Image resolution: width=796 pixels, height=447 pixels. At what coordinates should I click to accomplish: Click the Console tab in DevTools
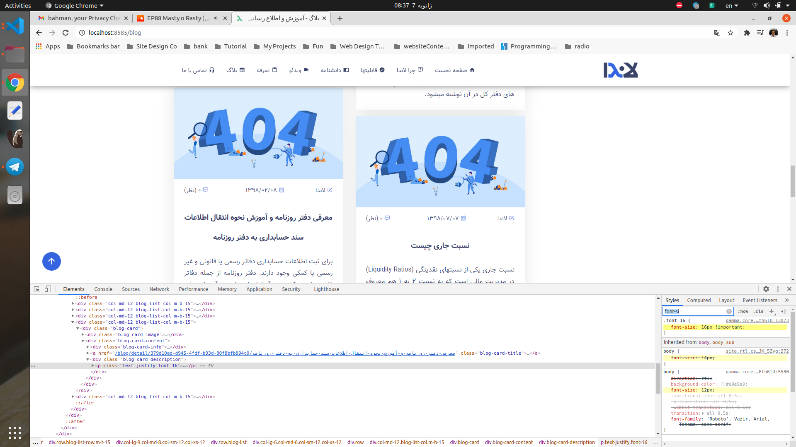coord(103,289)
